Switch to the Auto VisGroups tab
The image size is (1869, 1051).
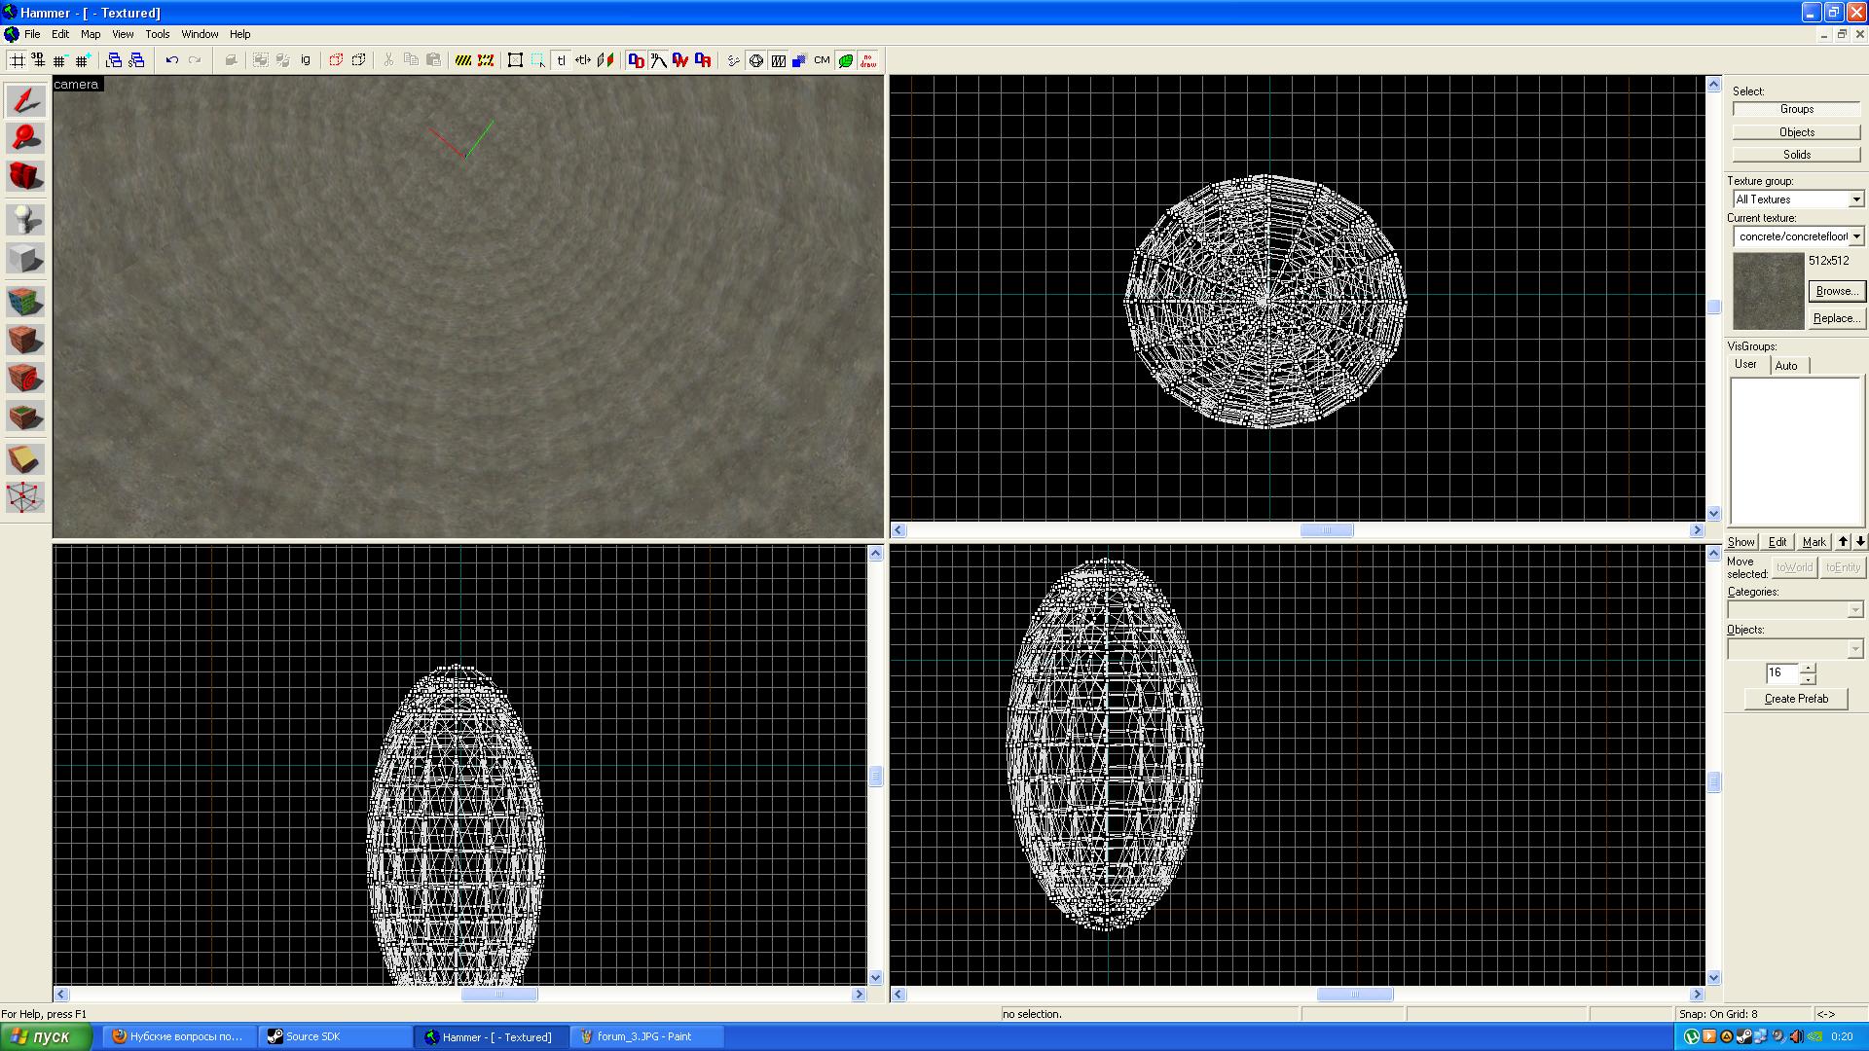pos(1785,366)
